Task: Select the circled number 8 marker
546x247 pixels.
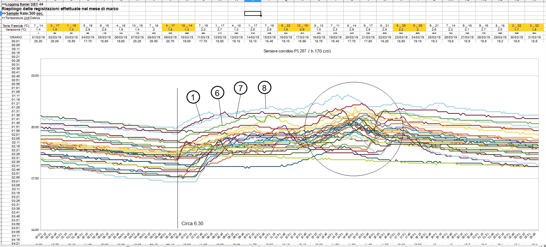Action: pos(264,88)
